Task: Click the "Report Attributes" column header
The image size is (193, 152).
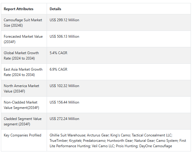Action: coord(19,9)
